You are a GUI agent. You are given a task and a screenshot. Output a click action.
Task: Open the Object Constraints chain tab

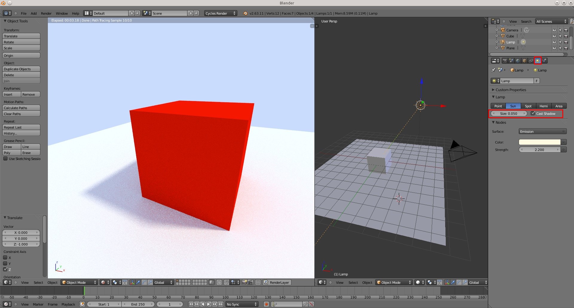[531, 61]
